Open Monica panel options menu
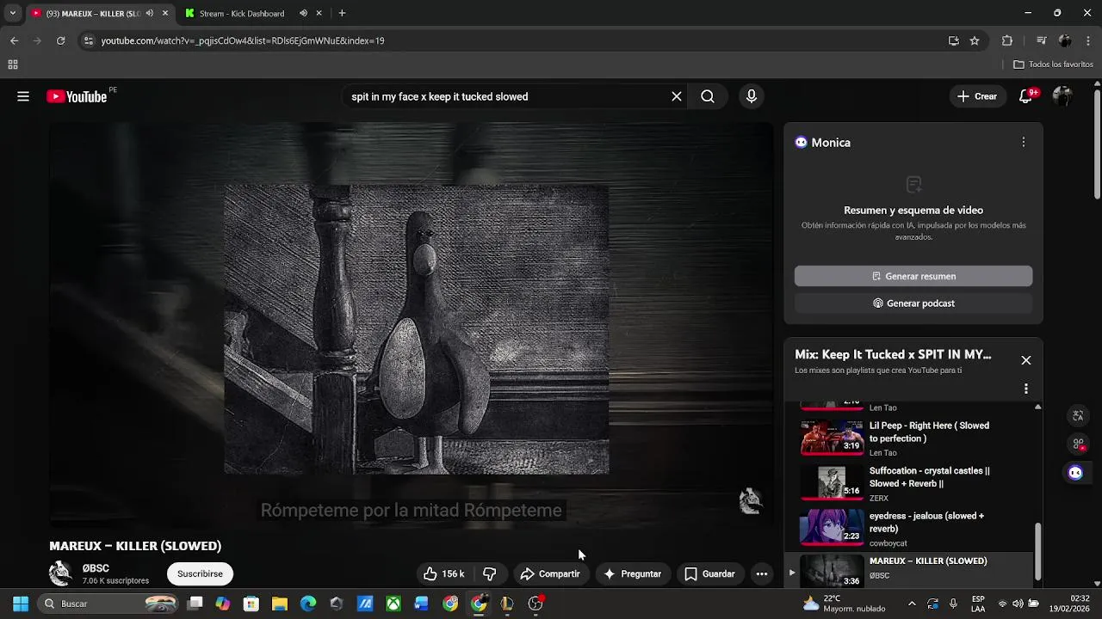Viewport: 1102px width, 619px height. [1023, 142]
